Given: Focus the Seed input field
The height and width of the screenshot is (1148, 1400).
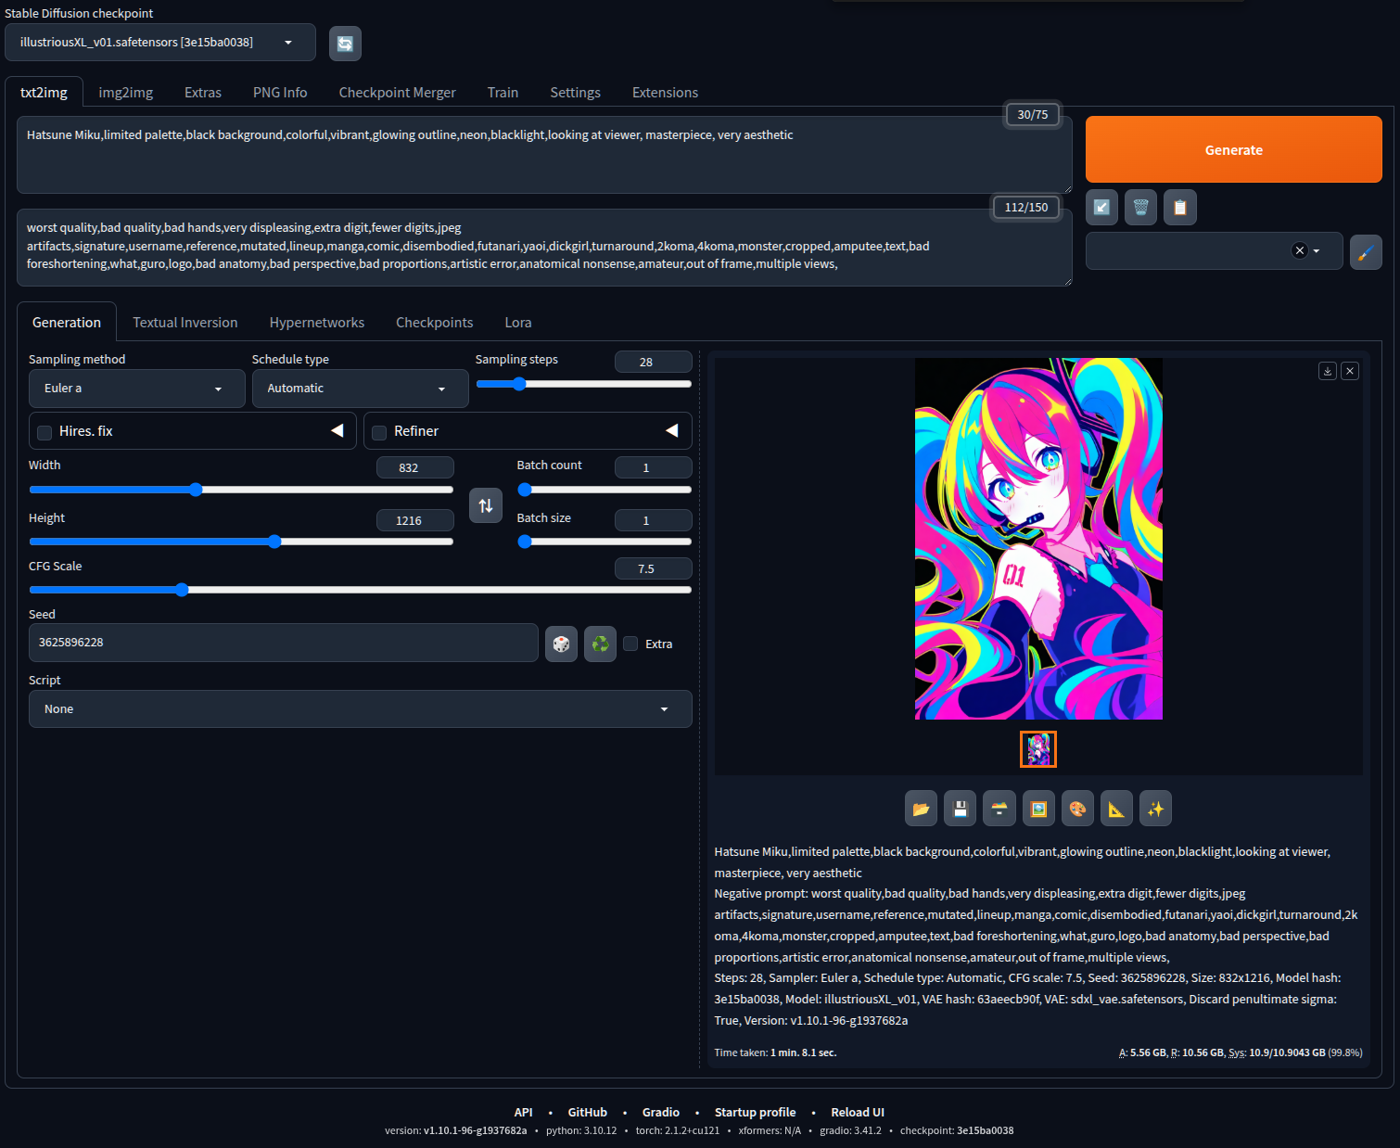Looking at the screenshot, I should (x=284, y=643).
